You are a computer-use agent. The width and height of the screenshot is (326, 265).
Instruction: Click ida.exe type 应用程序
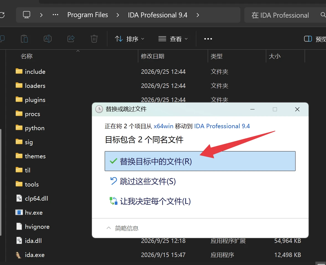coord(222,255)
